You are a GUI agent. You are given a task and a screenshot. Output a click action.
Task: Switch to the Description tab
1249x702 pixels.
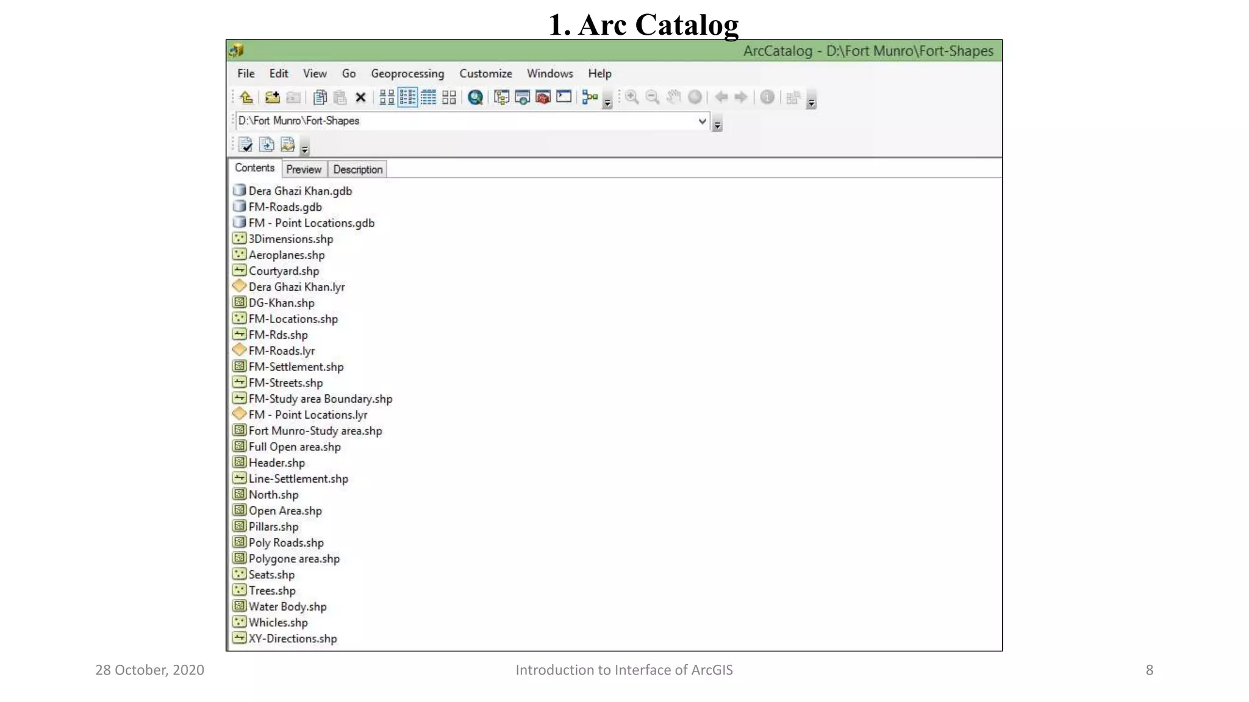[358, 169]
